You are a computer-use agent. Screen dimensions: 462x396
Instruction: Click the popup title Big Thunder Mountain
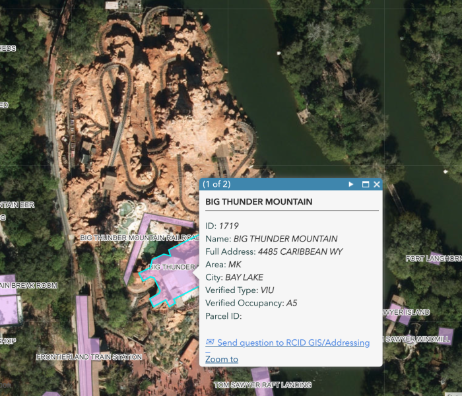(x=259, y=201)
